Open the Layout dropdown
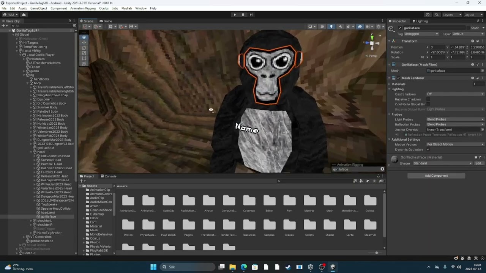This screenshot has height=273, width=486. point(473,15)
